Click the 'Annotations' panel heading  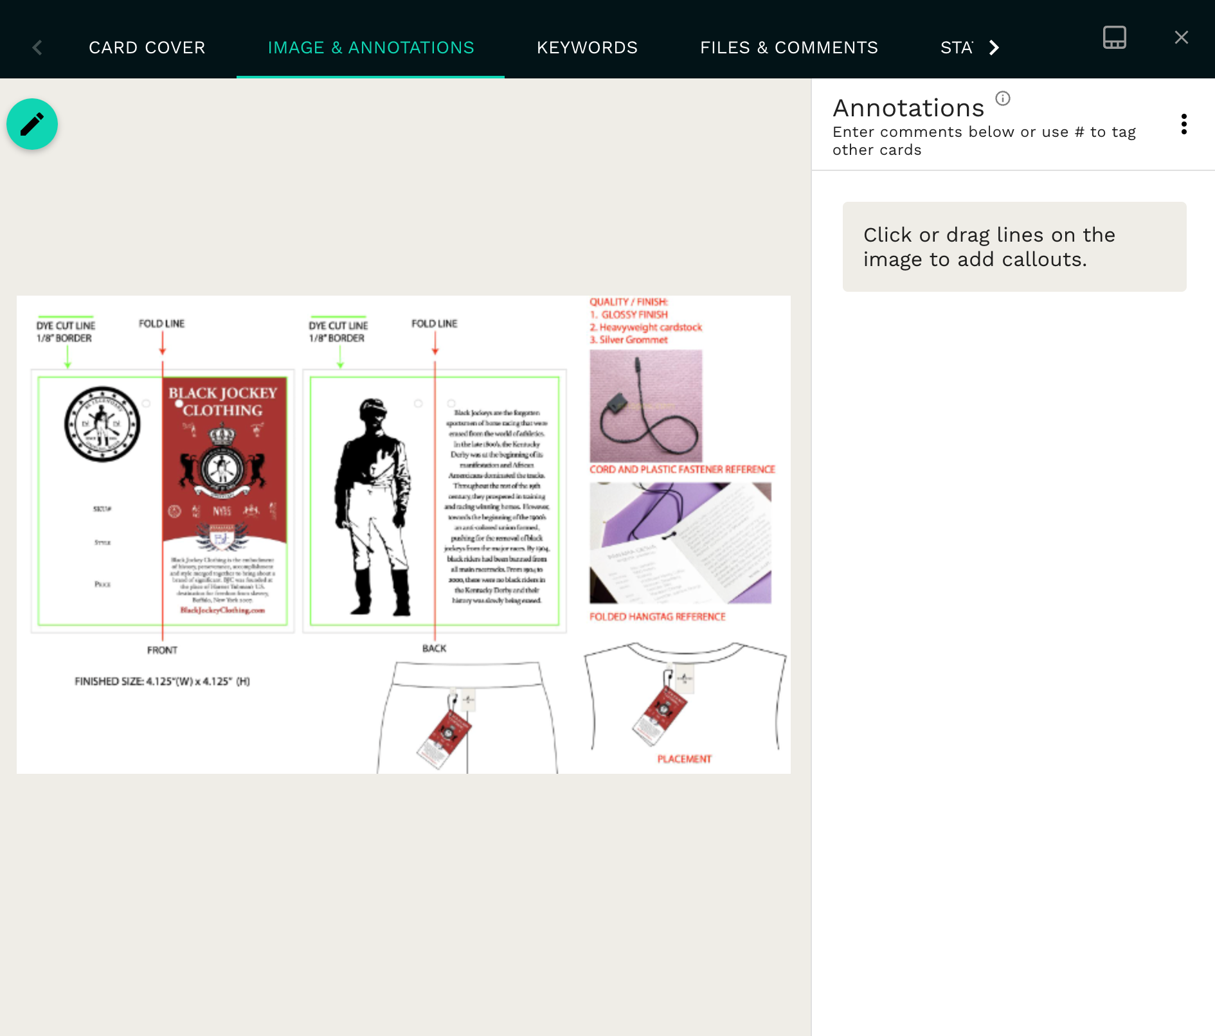[908, 108]
